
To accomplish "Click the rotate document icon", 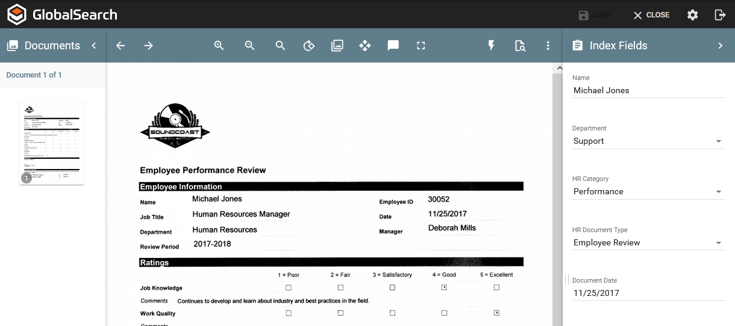I will pyautogui.click(x=308, y=46).
